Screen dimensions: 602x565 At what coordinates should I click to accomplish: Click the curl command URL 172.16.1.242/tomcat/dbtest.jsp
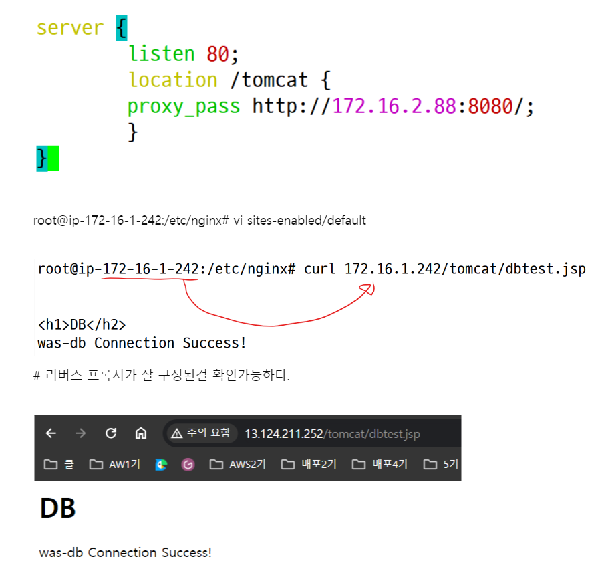click(x=465, y=269)
